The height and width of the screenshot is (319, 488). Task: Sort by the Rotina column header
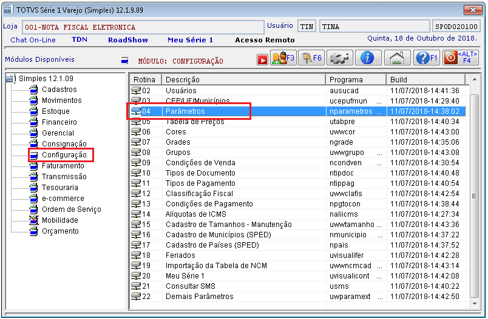click(x=145, y=79)
